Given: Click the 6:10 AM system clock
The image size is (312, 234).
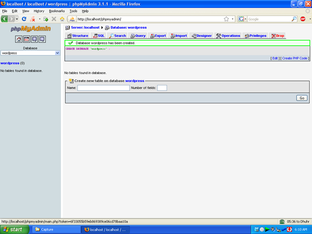Looking at the screenshot, I should pyautogui.click(x=301, y=230).
